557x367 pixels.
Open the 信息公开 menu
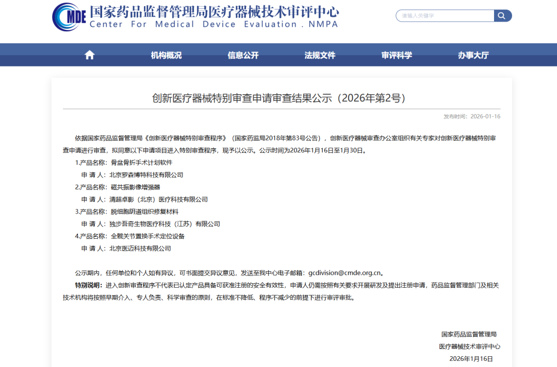(x=243, y=55)
